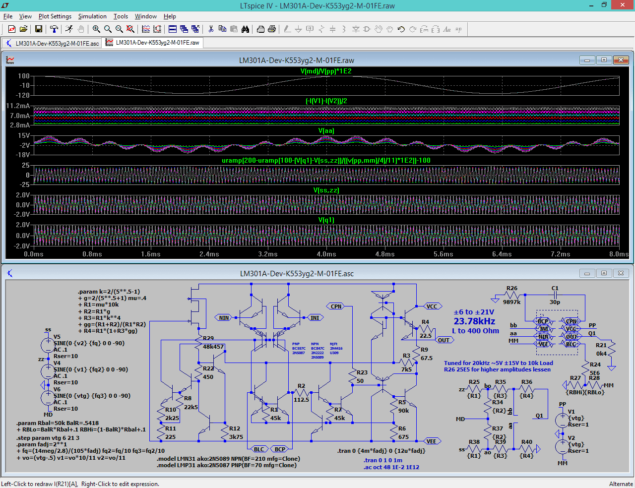Select the Run simulation icon

[x=69, y=29]
